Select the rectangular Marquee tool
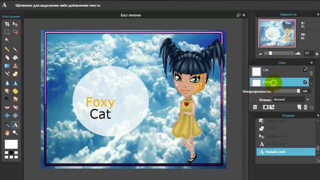 tap(7, 32)
